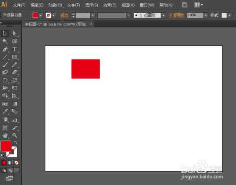Pick the Free Transform tool
This screenshot has width=236, height=185.
tap(15, 88)
